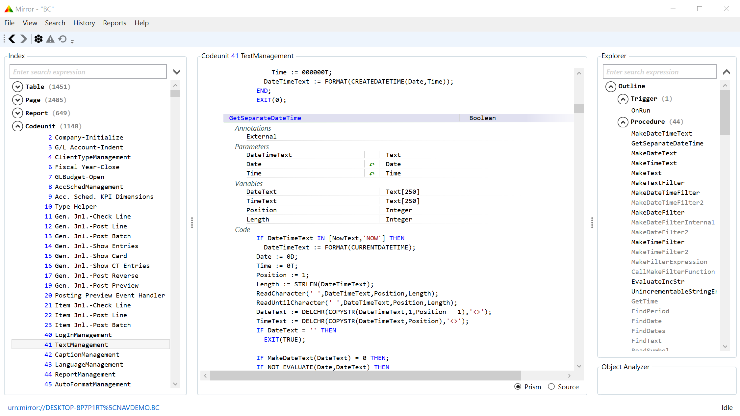Click the code pane vertical scrollbar thumb
The width and height of the screenshot is (740, 416).
pos(579,108)
